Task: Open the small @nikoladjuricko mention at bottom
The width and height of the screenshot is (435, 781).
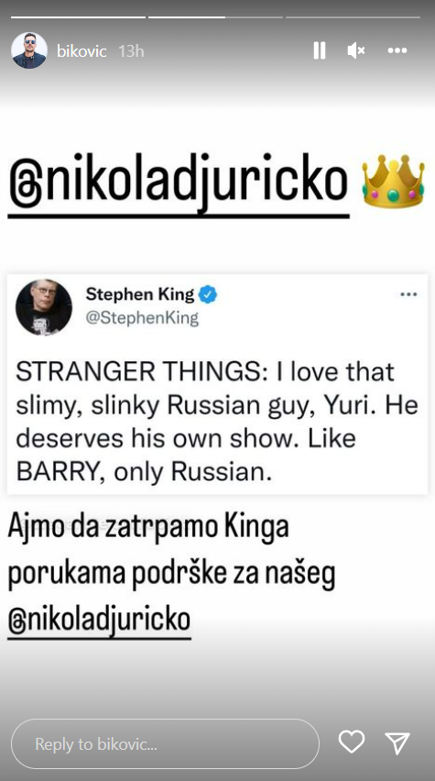Action: 100,620
